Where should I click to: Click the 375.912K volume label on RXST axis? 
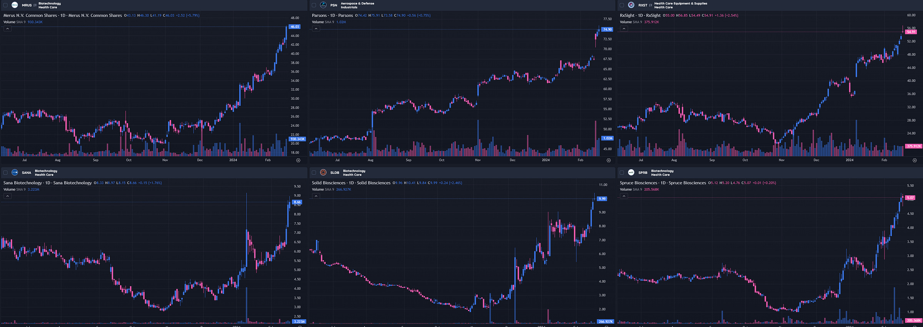pos(914,146)
